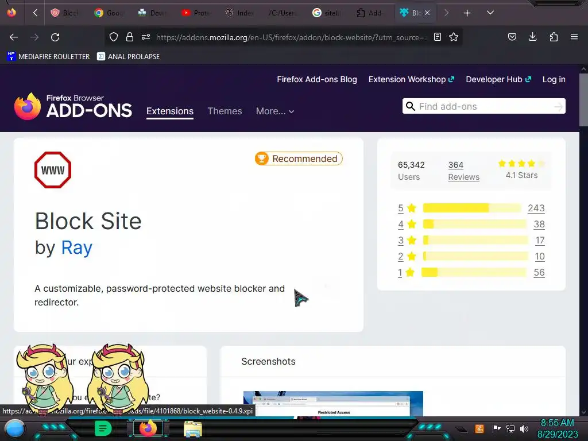The width and height of the screenshot is (588, 441).
Task: Open the Extension Workshop link
Action: tap(411, 79)
